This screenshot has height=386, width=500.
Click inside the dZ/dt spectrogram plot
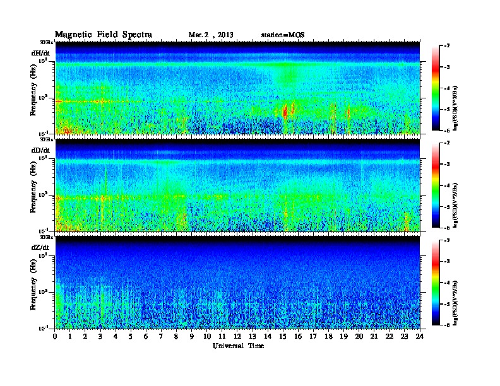tap(237, 283)
